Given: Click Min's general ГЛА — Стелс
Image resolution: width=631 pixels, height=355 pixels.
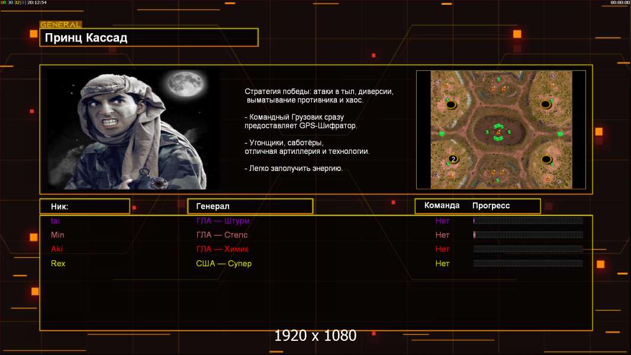Looking at the screenshot, I should [x=222, y=235].
